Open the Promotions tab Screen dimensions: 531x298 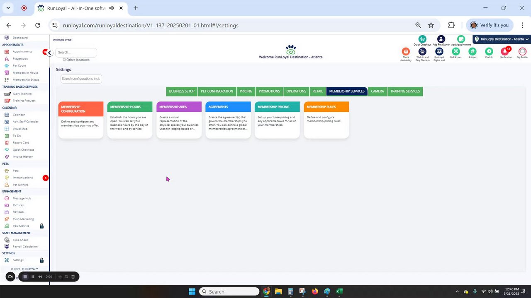(x=269, y=91)
